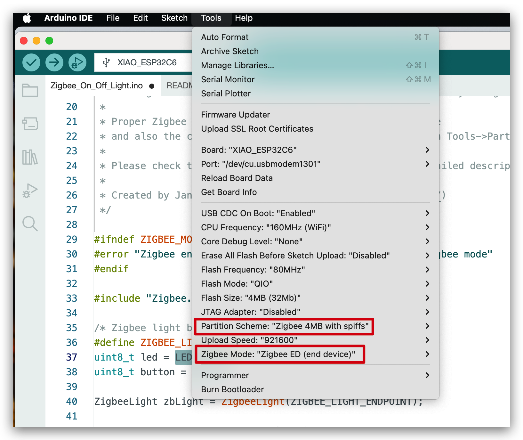
Task: Open the Library Manager books icon
Action: click(30, 157)
